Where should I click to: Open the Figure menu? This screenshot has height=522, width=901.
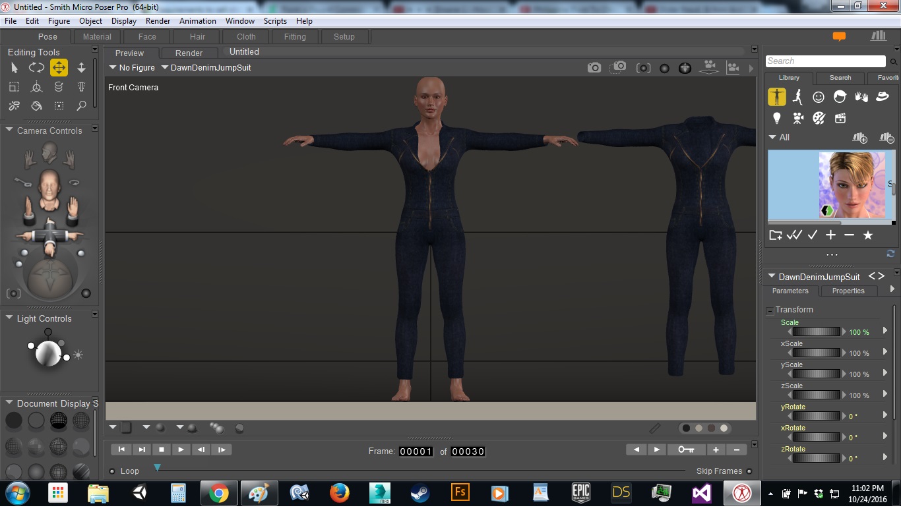click(x=59, y=21)
